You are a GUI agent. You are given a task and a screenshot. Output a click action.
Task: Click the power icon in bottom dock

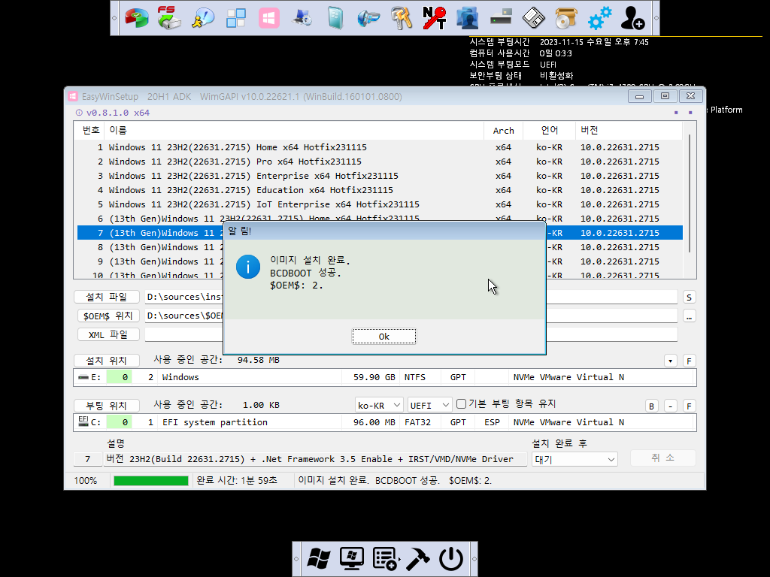451,559
